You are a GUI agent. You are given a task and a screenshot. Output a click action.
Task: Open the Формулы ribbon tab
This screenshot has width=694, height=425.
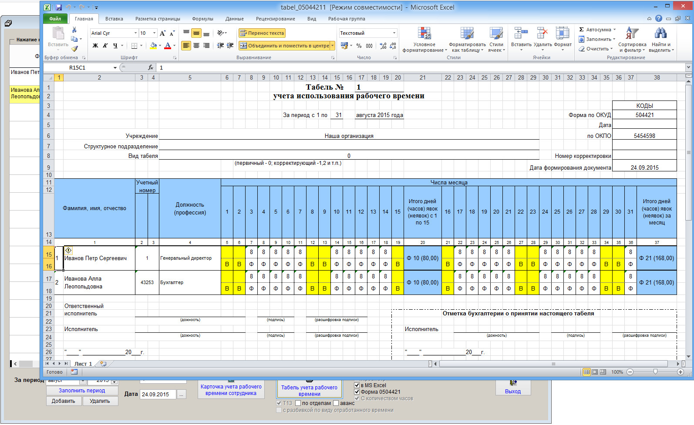[202, 19]
